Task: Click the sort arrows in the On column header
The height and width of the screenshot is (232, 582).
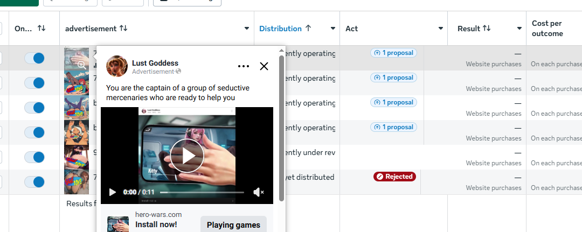Action: click(41, 29)
